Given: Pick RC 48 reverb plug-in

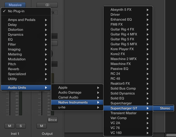Looking at the screenshot, I should tap(128, 79).
